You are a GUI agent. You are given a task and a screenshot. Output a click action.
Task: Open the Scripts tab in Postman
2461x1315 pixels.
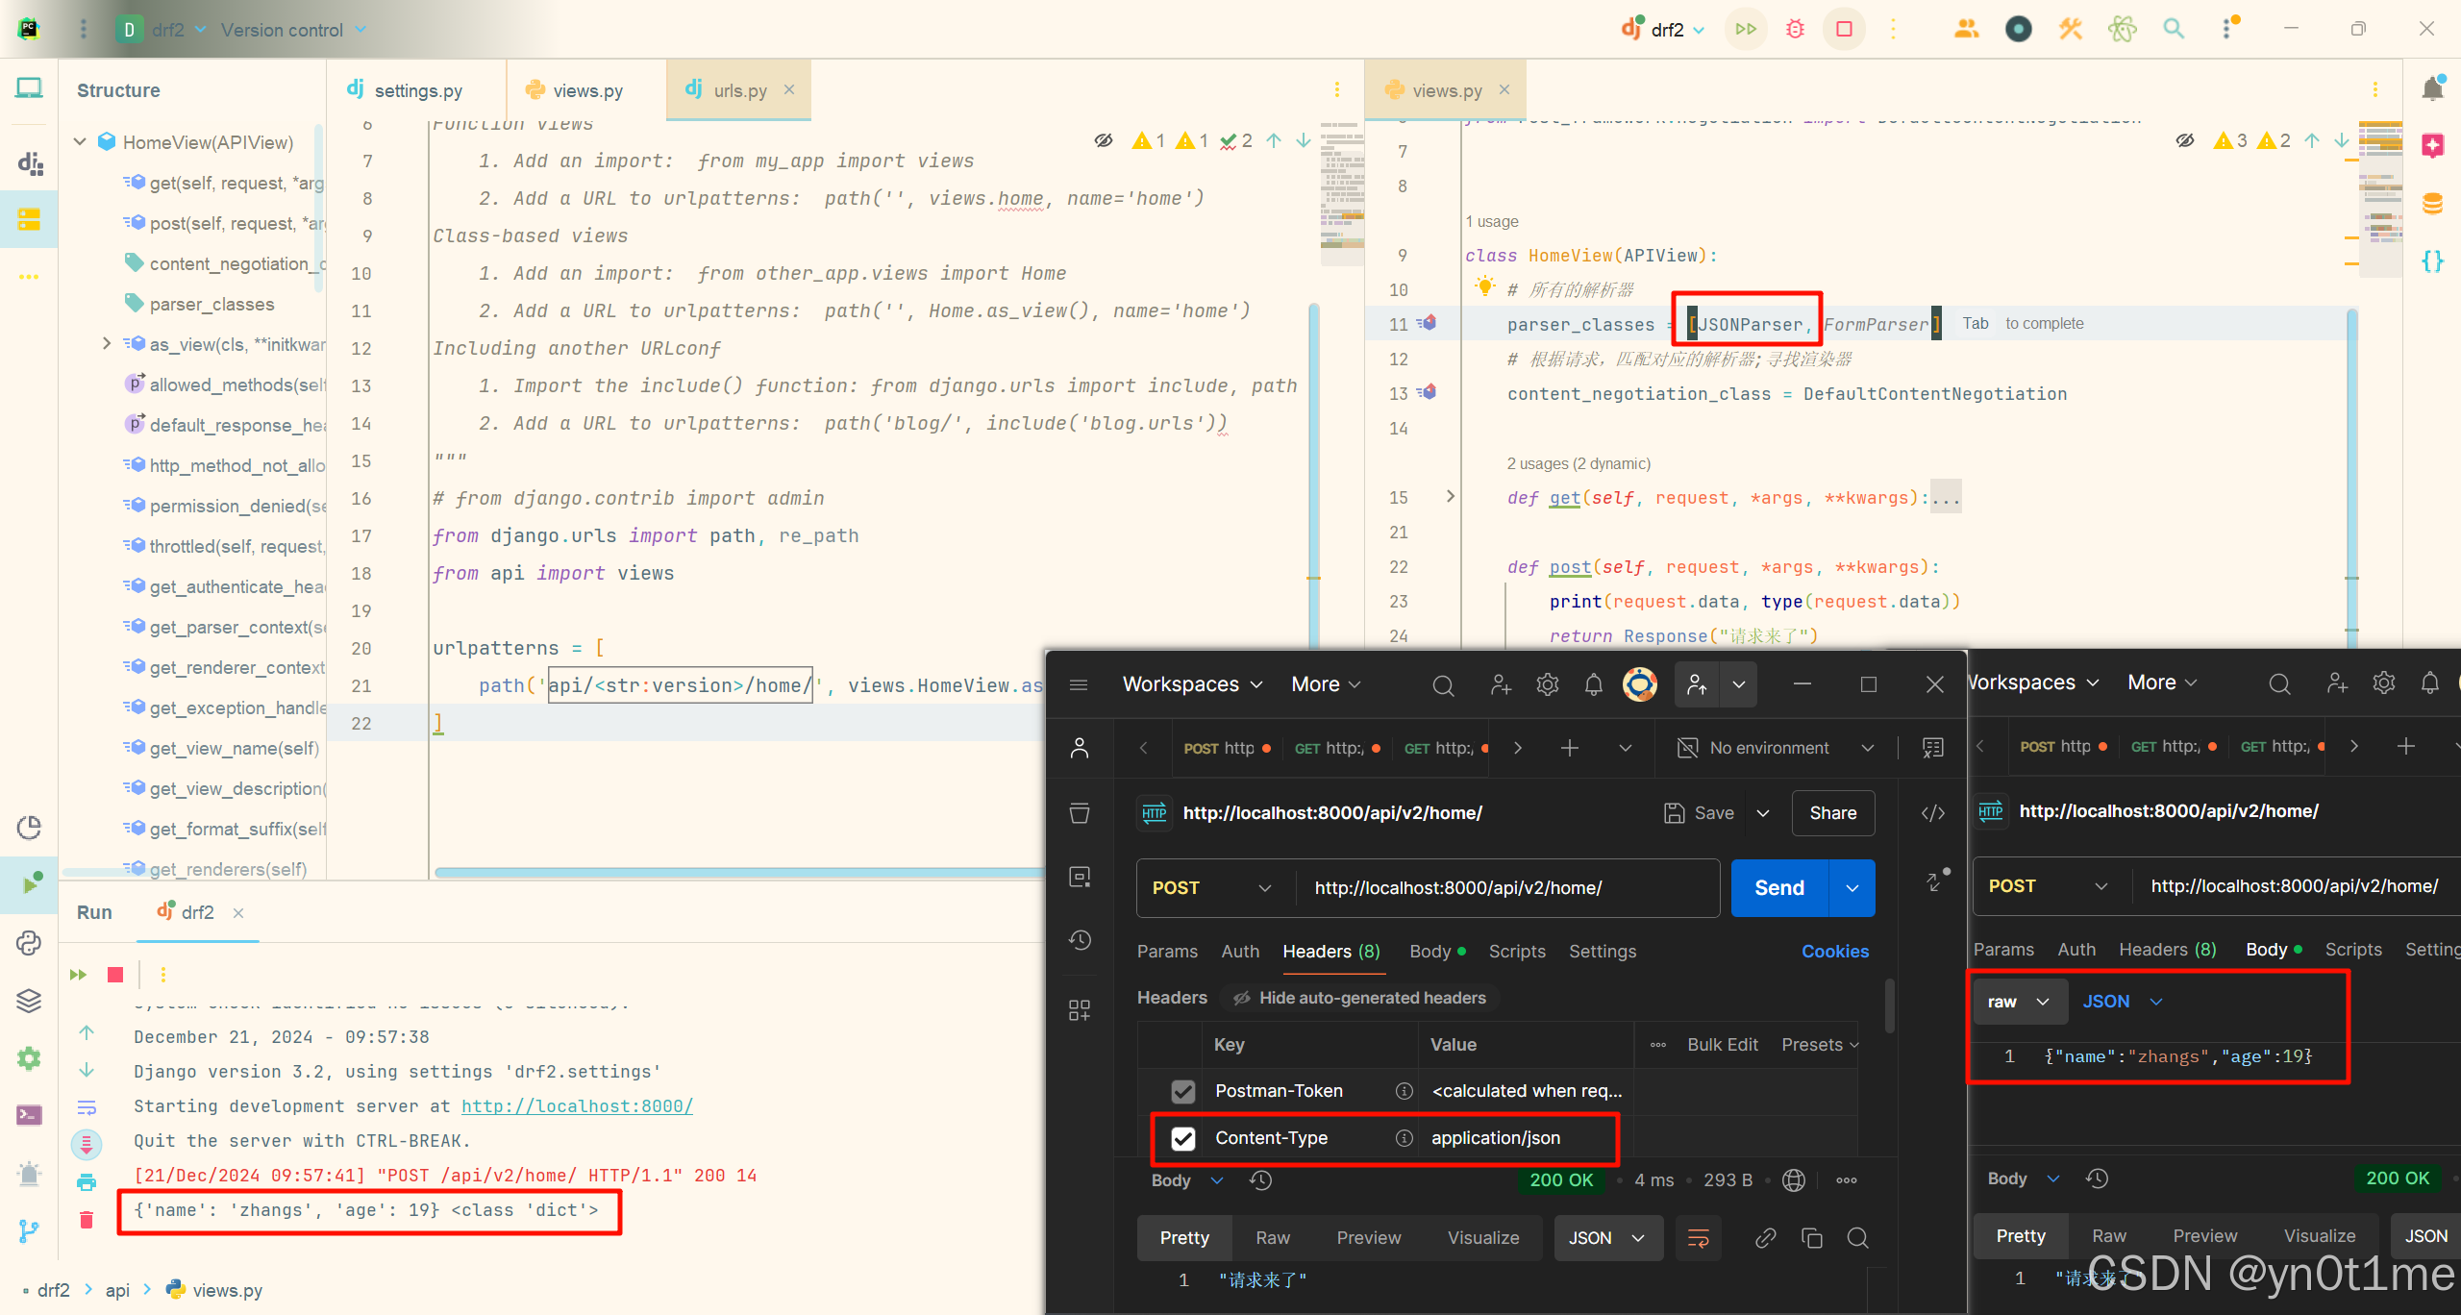1516,951
